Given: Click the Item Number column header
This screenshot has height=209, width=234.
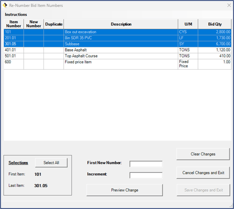Looking at the screenshot, I should click(14, 24).
